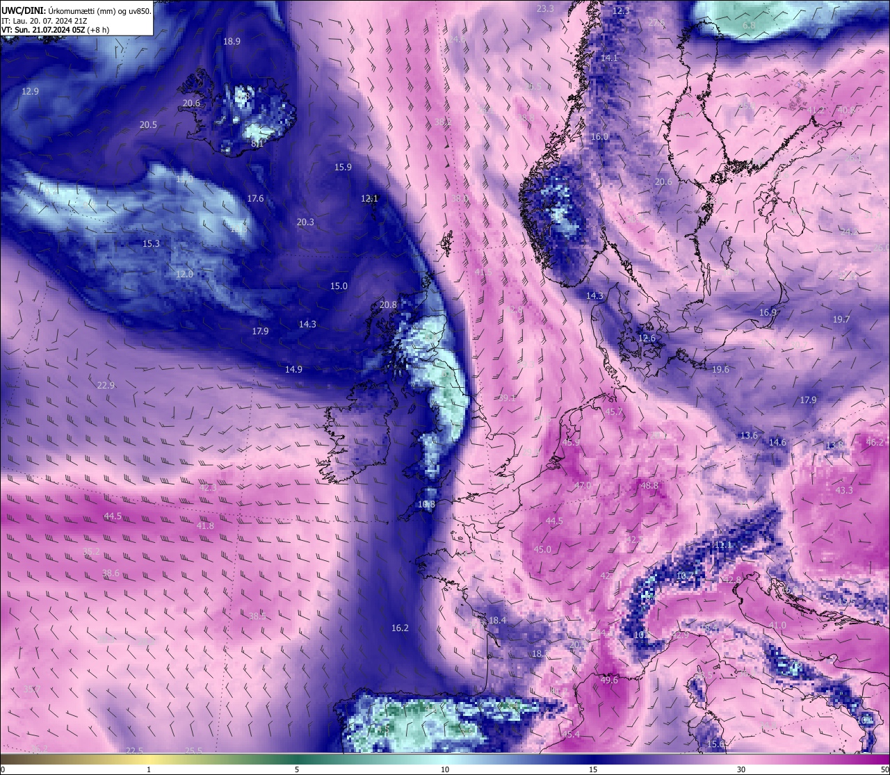890x775 pixels.
Task: Click the 12.1 value label
Action: pyautogui.click(x=369, y=198)
